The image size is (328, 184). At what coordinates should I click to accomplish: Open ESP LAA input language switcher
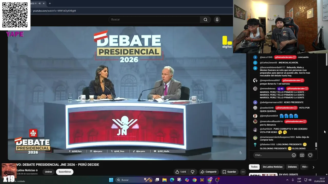click(x=299, y=180)
